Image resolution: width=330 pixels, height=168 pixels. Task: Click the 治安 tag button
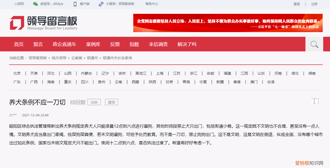pos(94,102)
